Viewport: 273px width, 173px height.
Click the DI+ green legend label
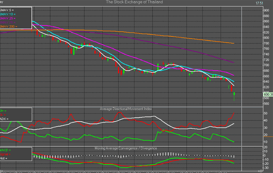pyautogui.click(x=3, y=111)
